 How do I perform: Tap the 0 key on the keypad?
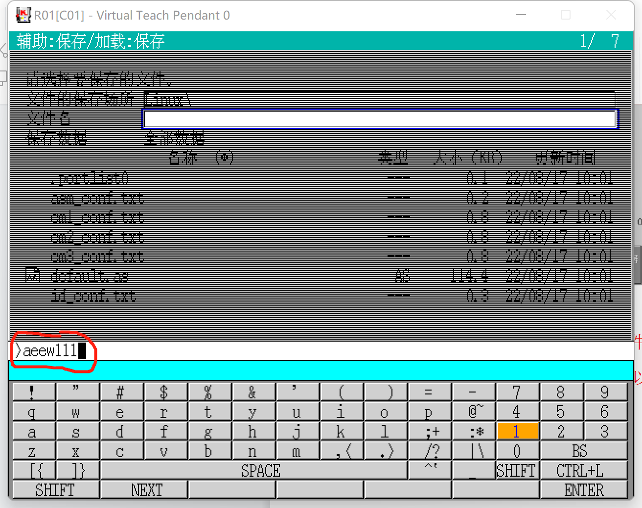click(x=518, y=451)
